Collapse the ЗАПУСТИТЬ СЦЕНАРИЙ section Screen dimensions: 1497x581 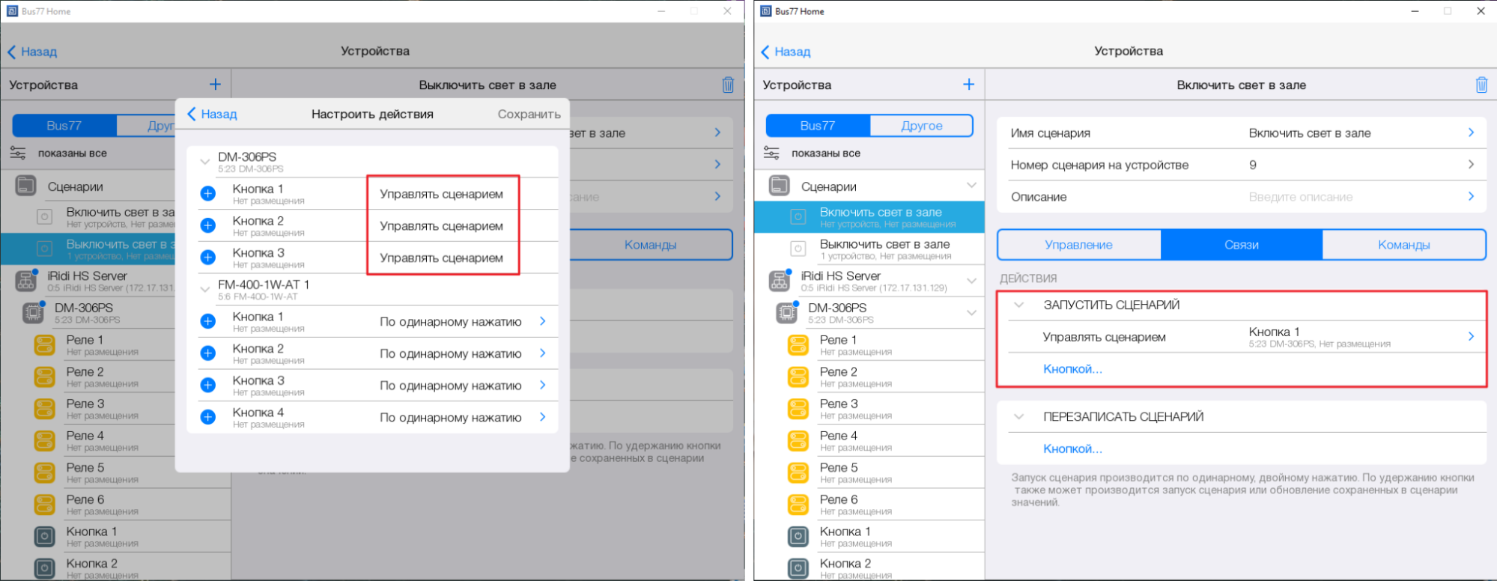point(1018,305)
